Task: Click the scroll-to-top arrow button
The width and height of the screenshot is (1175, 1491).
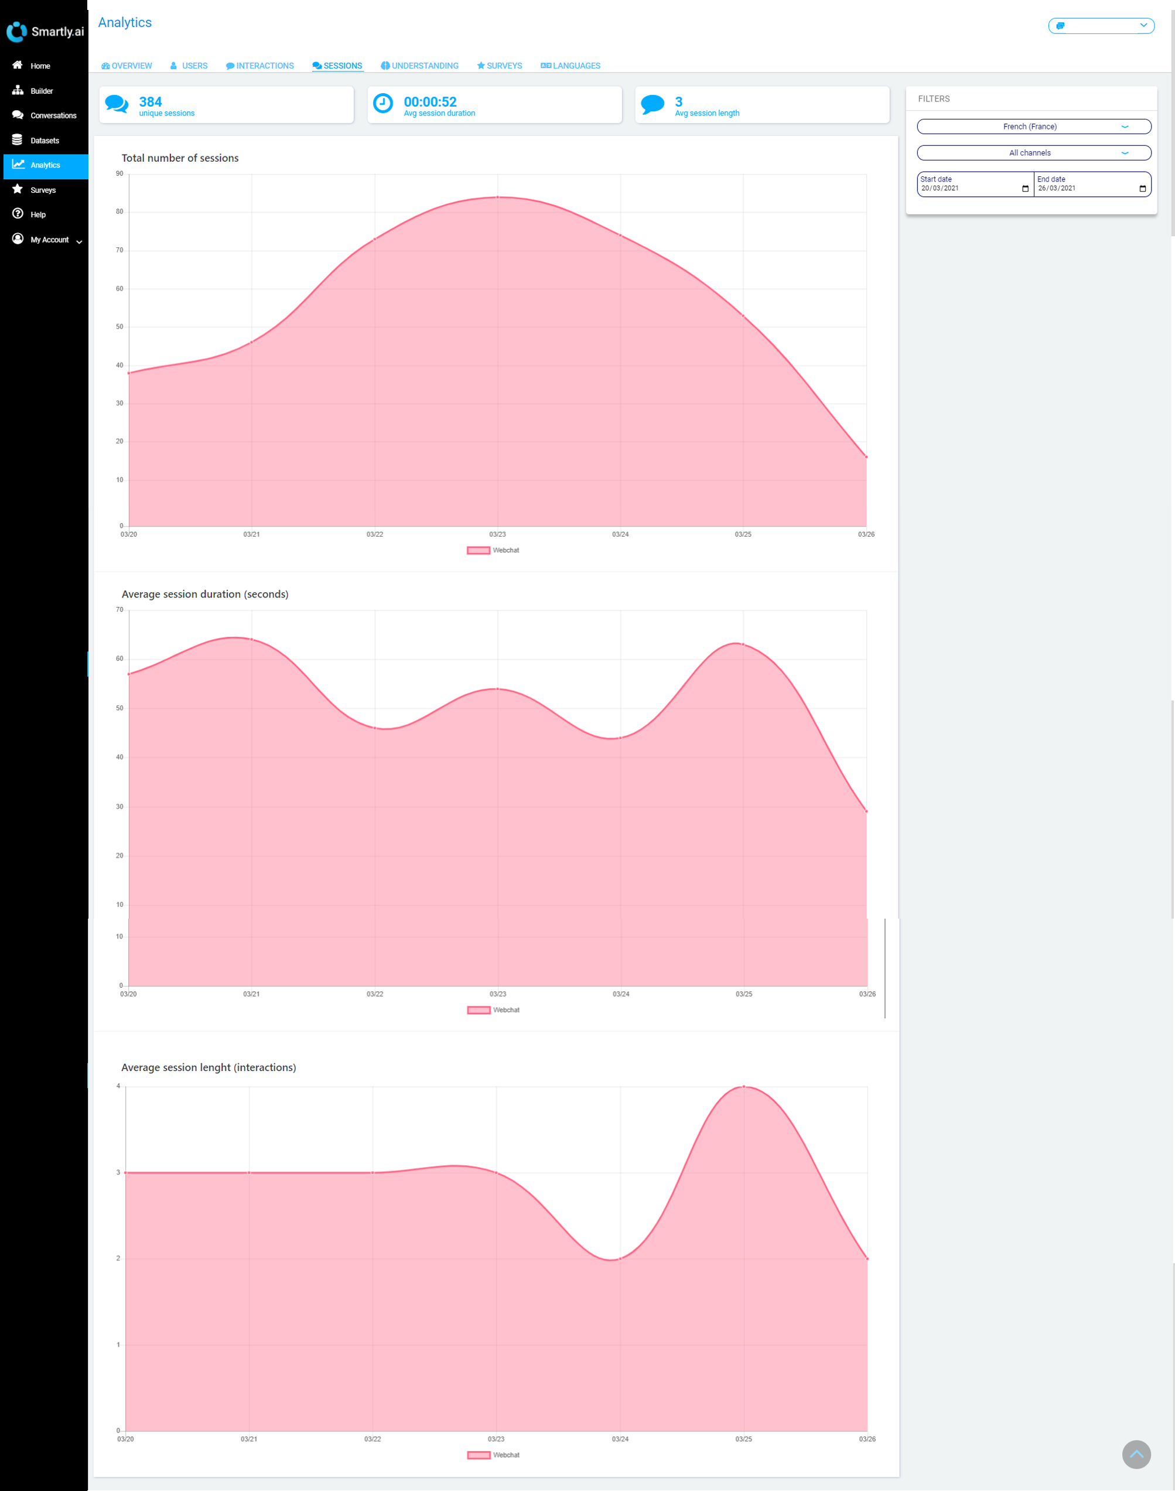Action: click(x=1136, y=1455)
